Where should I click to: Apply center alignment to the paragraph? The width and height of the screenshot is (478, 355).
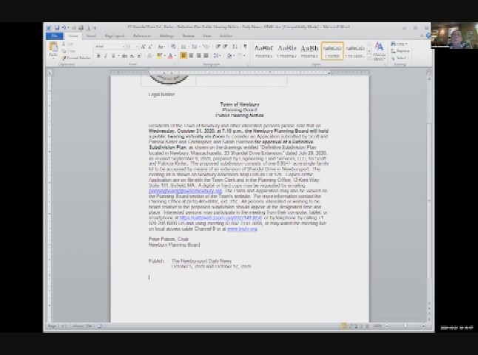(x=191, y=55)
